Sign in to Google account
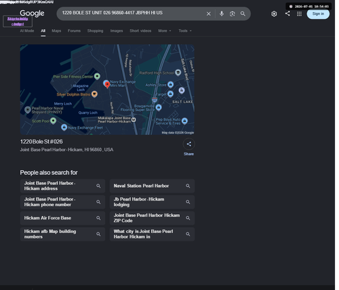This screenshot has height=290, width=339. (x=318, y=14)
